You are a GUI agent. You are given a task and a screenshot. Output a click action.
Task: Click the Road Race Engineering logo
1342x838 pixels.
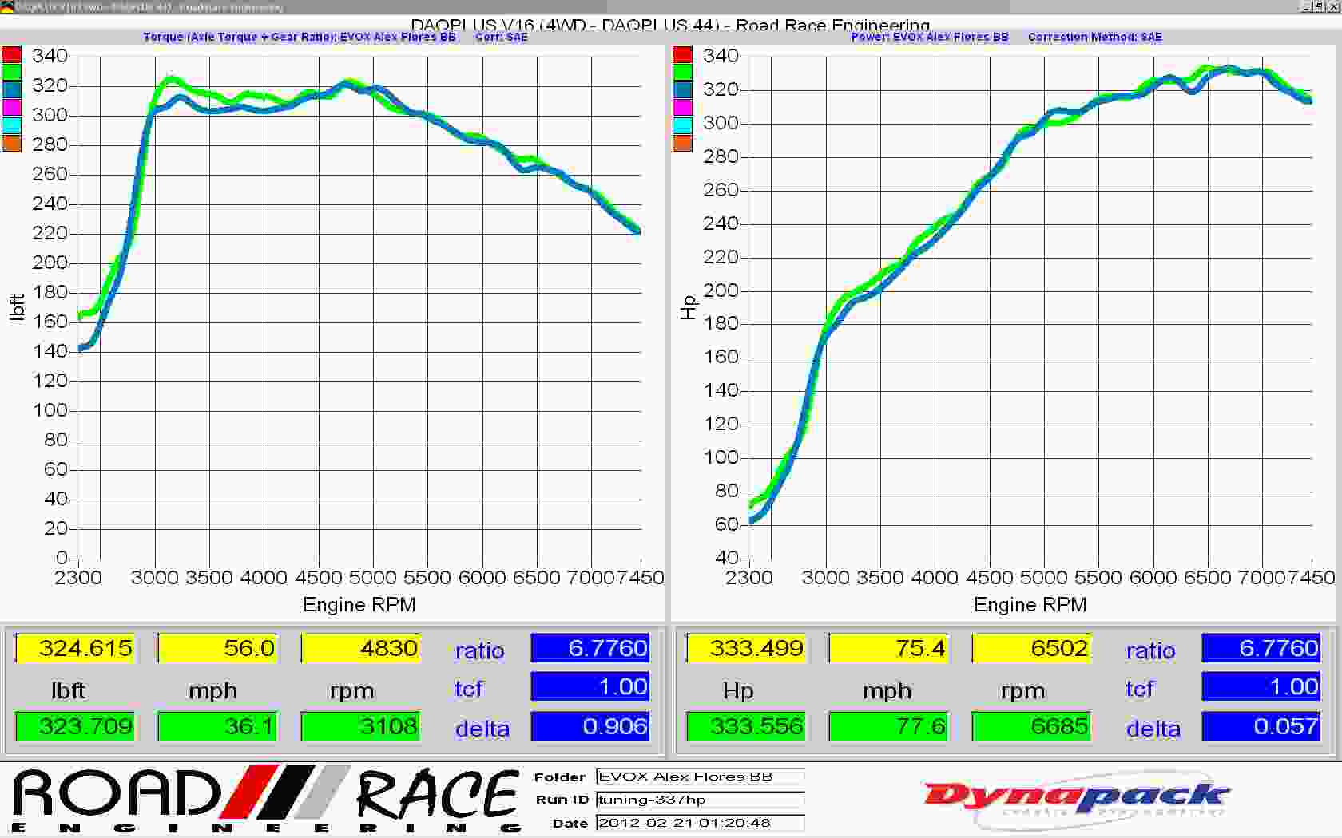pyautogui.click(x=266, y=799)
